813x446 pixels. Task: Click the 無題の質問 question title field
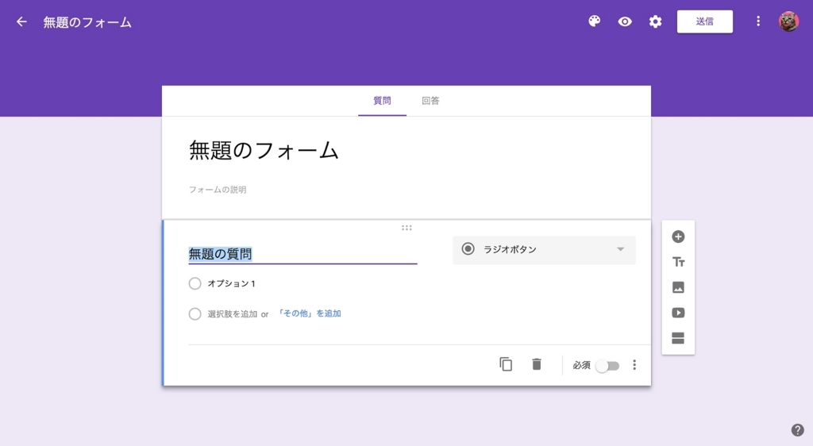tap(302, 254)
